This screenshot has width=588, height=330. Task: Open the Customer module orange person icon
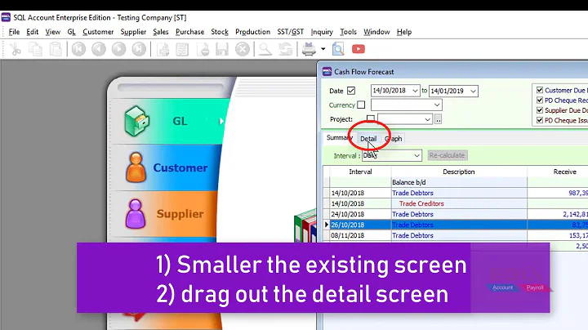[x=136, y=167]
